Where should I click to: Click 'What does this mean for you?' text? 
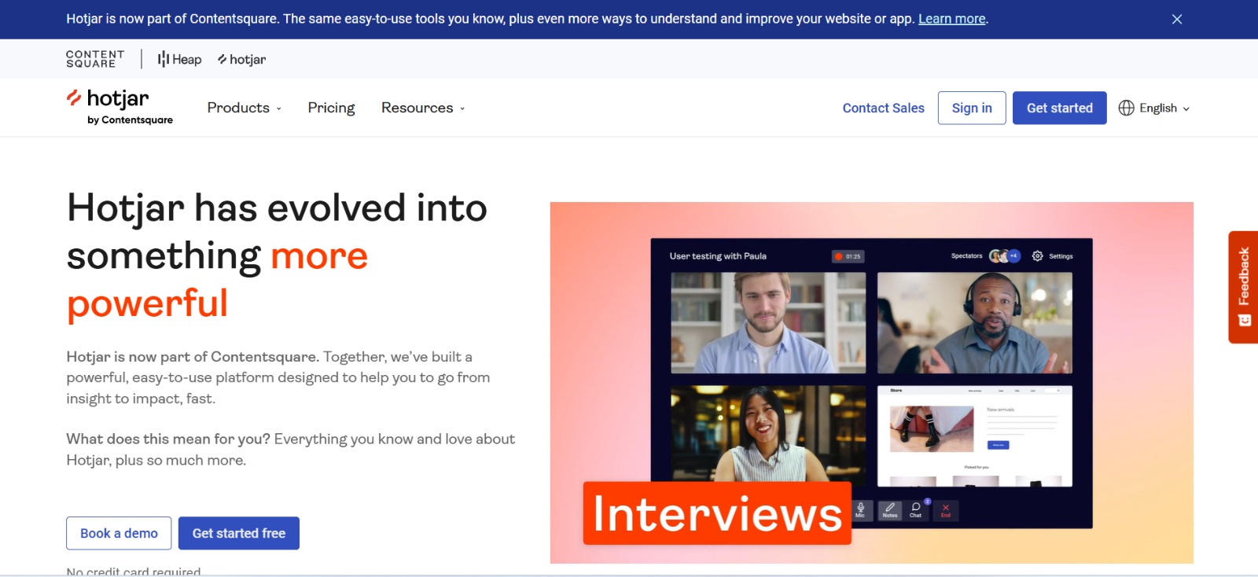pyautogui.click(x=168, y=439)
